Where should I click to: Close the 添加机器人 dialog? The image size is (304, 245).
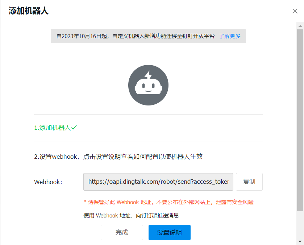tap(295, 11)
